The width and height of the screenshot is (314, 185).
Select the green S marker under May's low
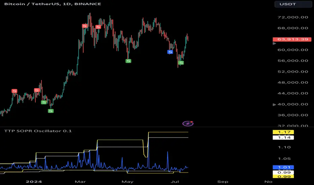128,61
